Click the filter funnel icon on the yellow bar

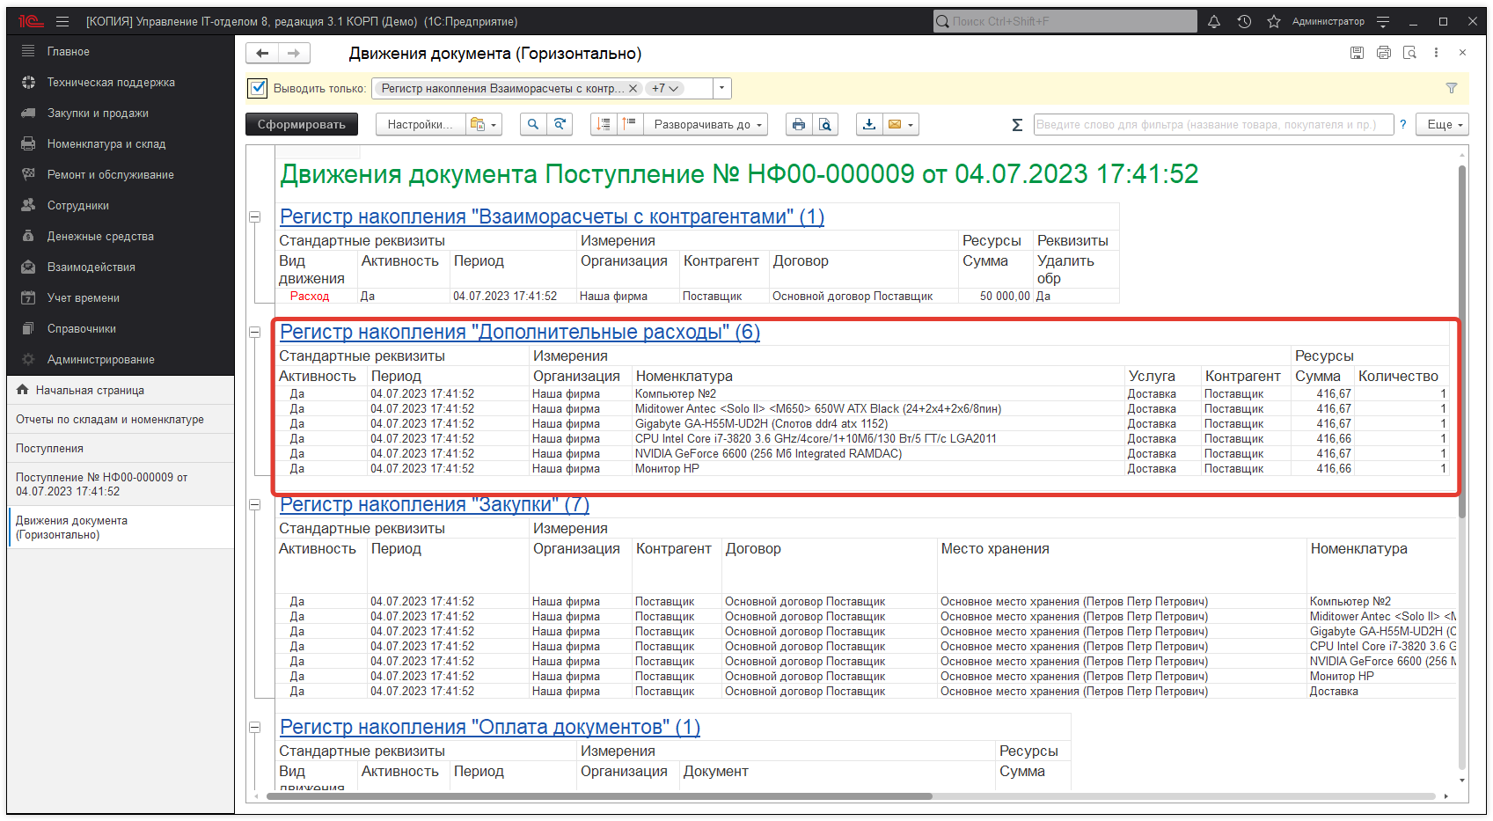point(1450,88)
